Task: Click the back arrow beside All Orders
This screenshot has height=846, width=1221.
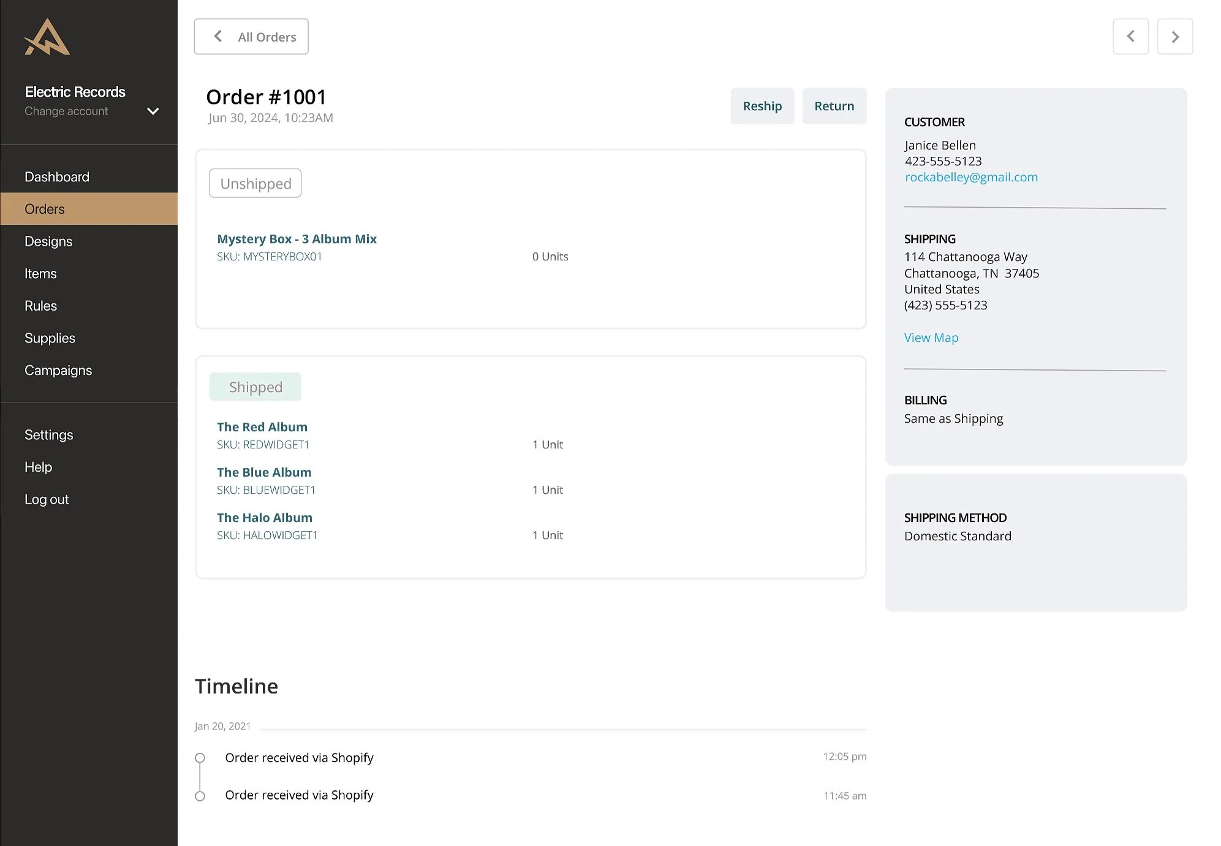Action: pos(218,37)
